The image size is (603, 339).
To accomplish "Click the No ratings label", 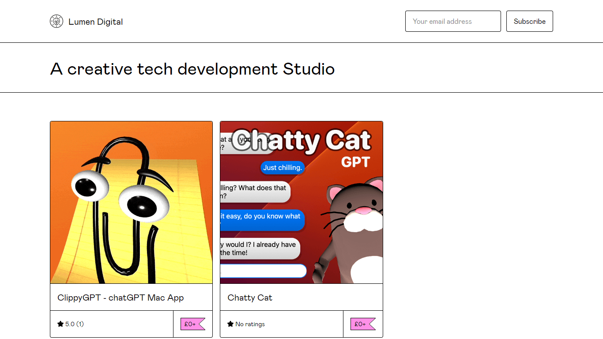I will click(250, 324).
